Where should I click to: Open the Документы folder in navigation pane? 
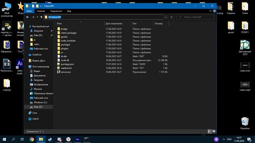pos(40,75)
